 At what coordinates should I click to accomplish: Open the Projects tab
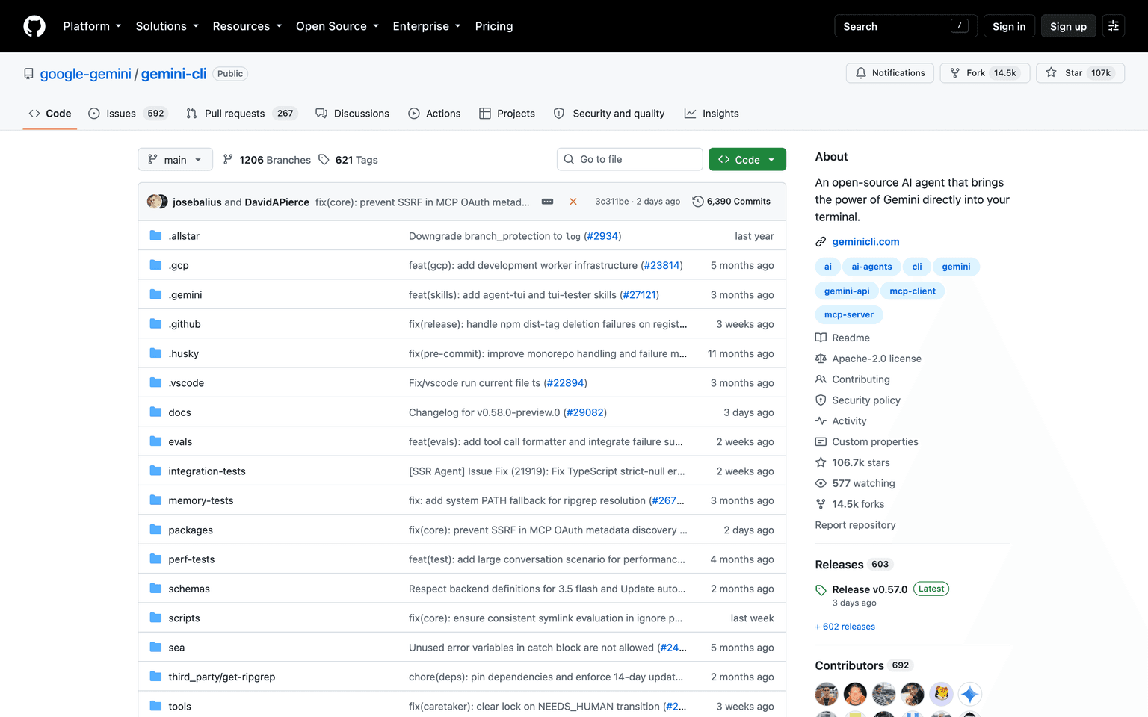[x=507, y=114]
